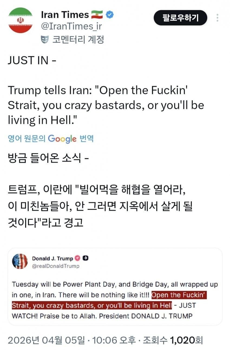Click the @realDonaldTrump handle in the quoted post
Image resolution: width=230 pixels, height=350 pixels.
(x=56, y=266)
